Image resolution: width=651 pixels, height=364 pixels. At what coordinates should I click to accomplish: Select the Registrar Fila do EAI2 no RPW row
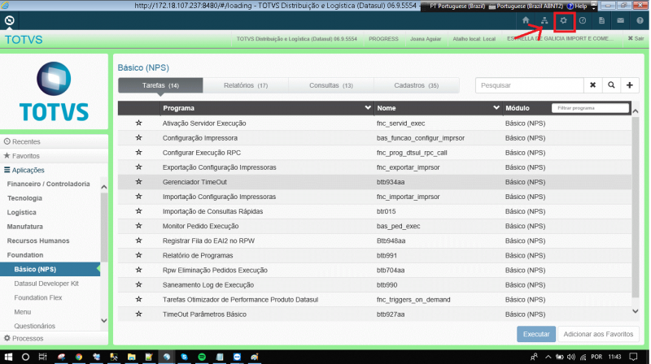point(374,240)
